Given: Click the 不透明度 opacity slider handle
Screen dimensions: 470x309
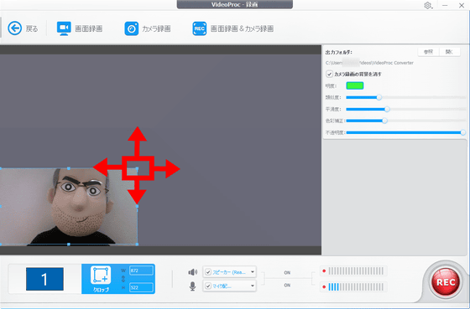Looking at the screenshot, I should pyautogui.click(x=463, y=132).
